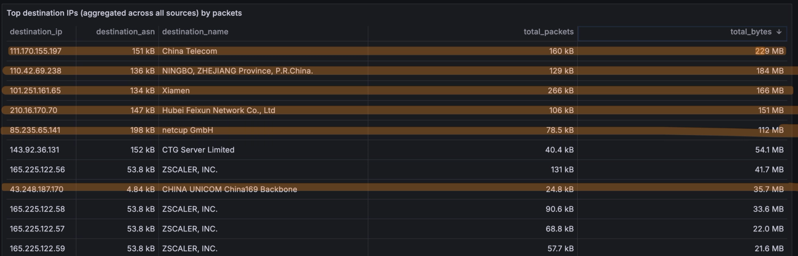Select IP cell 165.225.122.59
The height and width of the screenshot is (256, 798).
(37, 249)
